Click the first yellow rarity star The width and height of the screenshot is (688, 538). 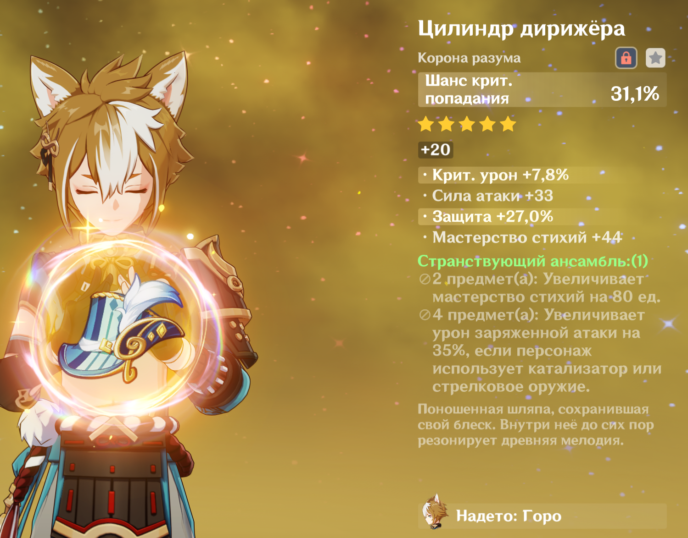click(x=426, y=124)
